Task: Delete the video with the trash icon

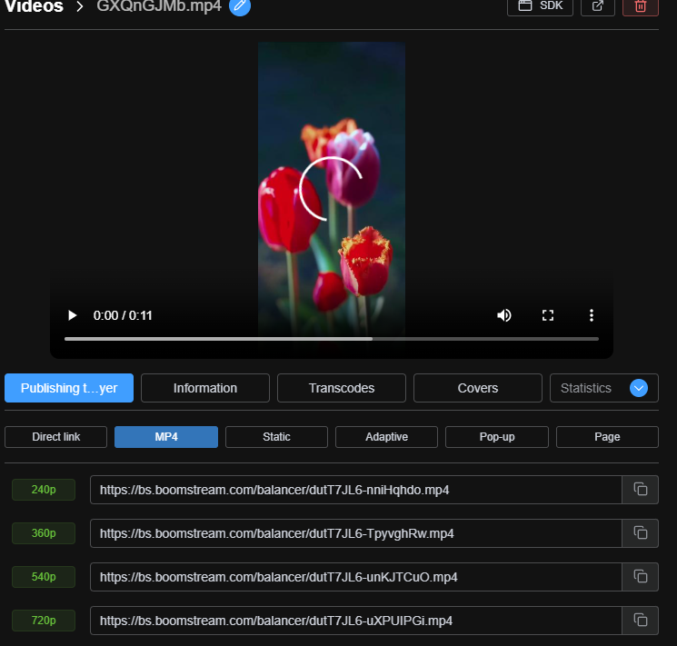Action: [x=641, y=6]
